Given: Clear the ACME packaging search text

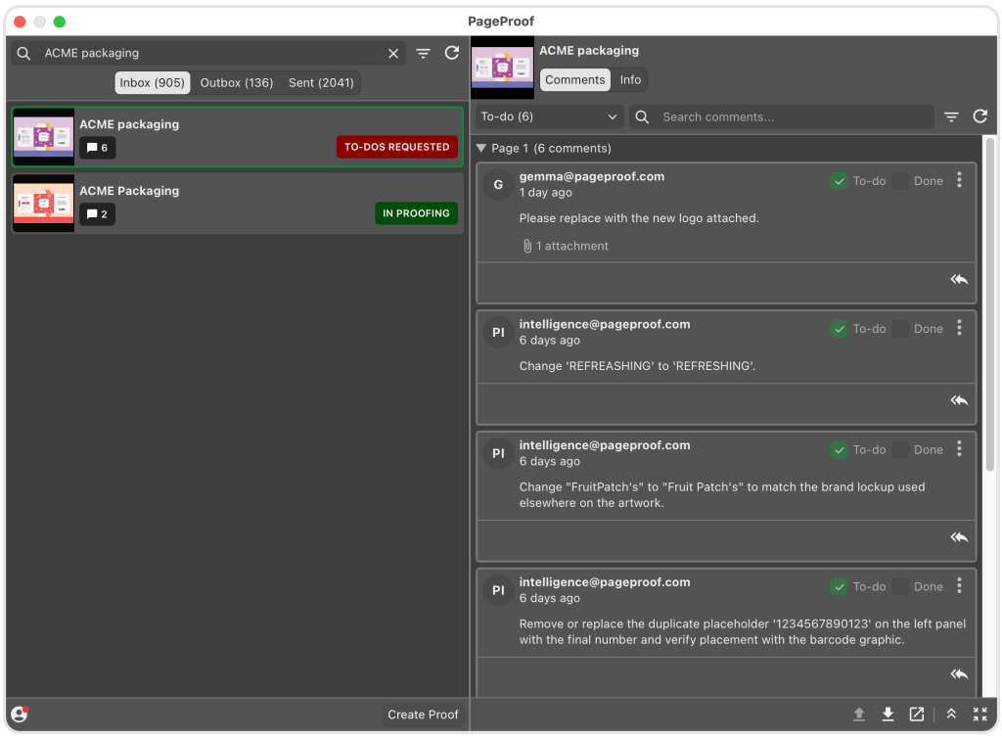Looking at the screenshot, I should (x=393, y=54).
